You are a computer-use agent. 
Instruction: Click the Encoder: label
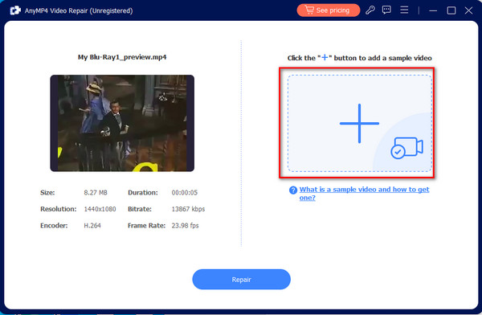(54, 226)
